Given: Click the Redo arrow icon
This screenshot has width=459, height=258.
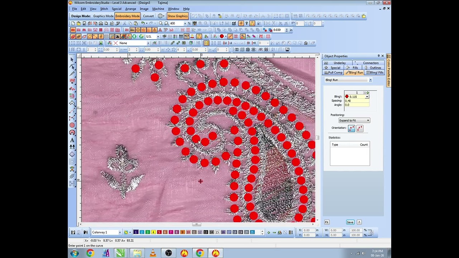Looking at the screenshot, I should pos(151,23).
